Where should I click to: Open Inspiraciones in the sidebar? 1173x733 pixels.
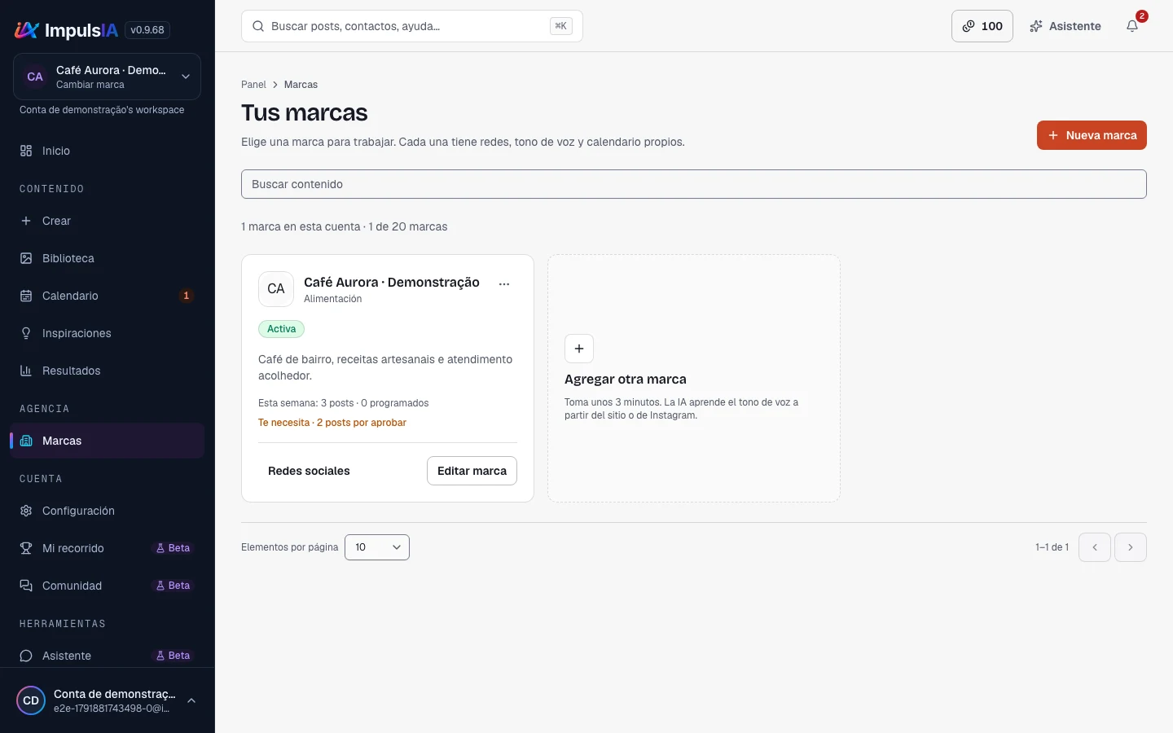pyautogui.click(x=107, y=333)
